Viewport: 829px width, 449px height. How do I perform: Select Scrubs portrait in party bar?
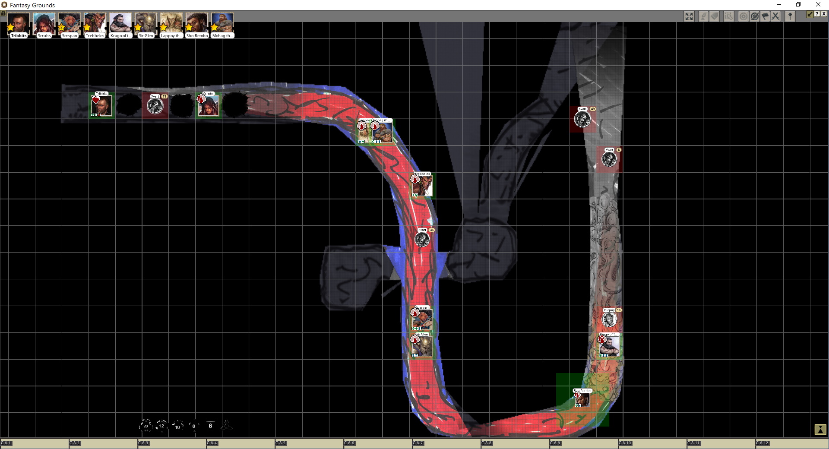pos(44,25)
